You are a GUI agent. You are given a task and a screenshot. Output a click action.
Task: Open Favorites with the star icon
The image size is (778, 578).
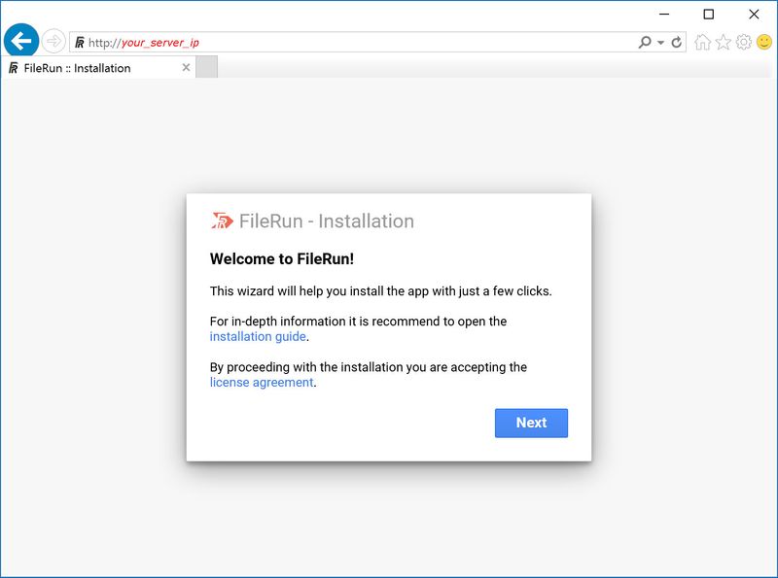723,42
